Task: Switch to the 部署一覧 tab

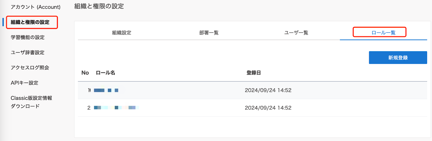Action: pyautogui.click(x=209, y=33)
